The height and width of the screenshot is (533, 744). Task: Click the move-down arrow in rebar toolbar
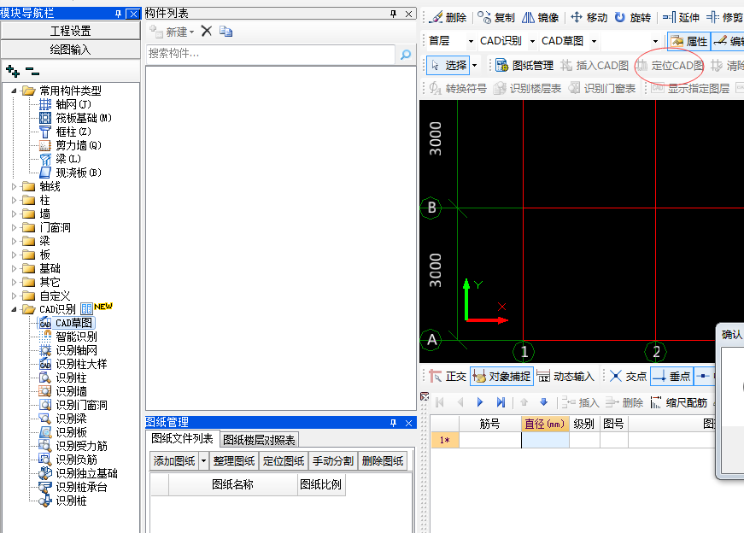pos(544,402)
